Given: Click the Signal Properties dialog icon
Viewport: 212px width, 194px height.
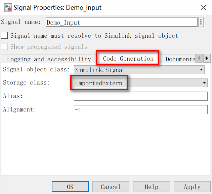Looking at the screenshot, I should [x=8, y=8].
